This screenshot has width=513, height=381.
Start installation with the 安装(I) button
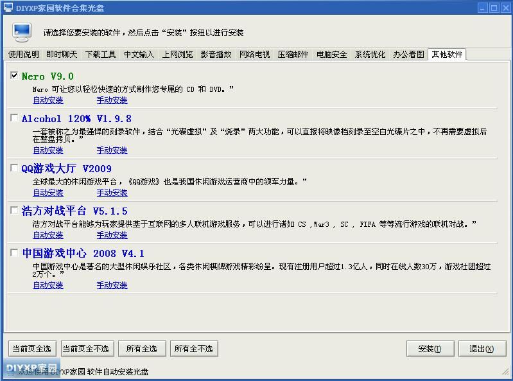pyautogui.click(x=430, y=349)
